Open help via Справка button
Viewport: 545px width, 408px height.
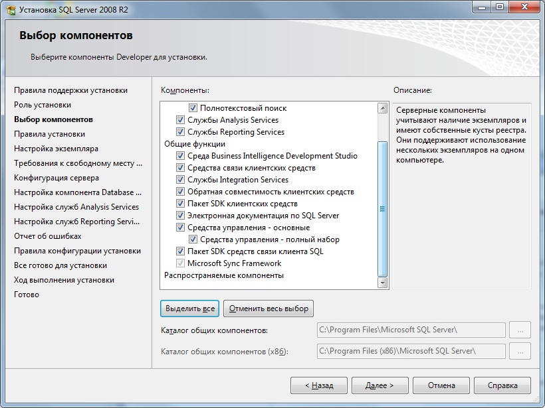click(502, 385)
